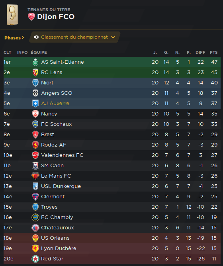Toggle the eye icon beside Classement du championnat

(36, 37)
